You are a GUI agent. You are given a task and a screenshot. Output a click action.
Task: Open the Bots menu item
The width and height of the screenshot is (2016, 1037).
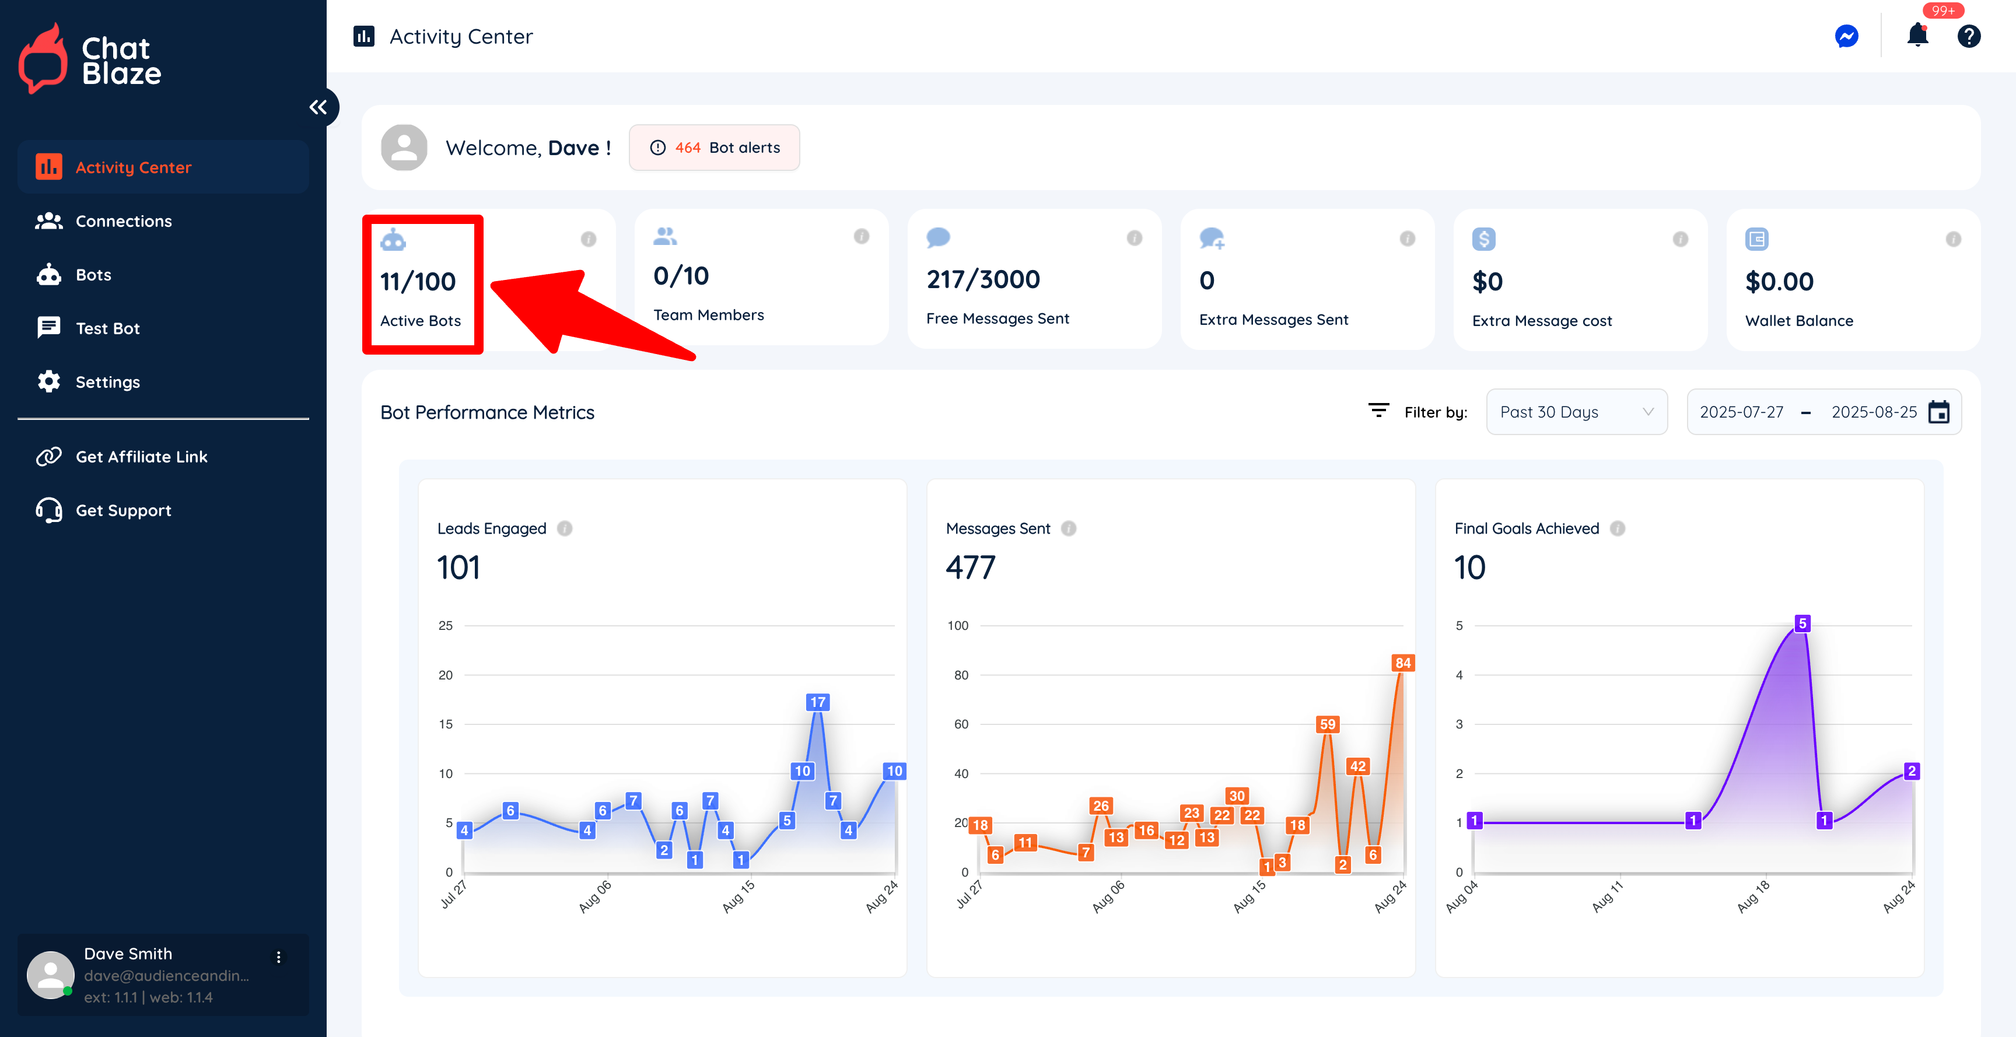click(93, 275)
